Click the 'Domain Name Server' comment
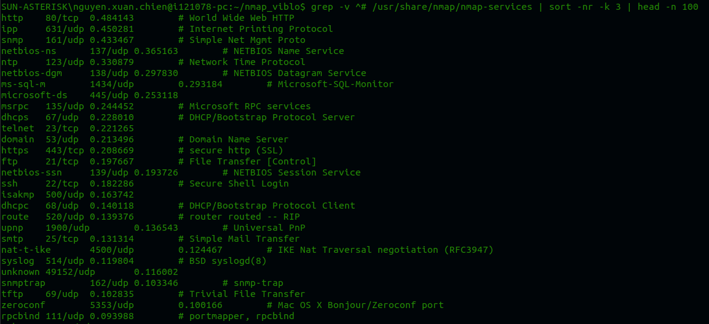 [239, 139]
